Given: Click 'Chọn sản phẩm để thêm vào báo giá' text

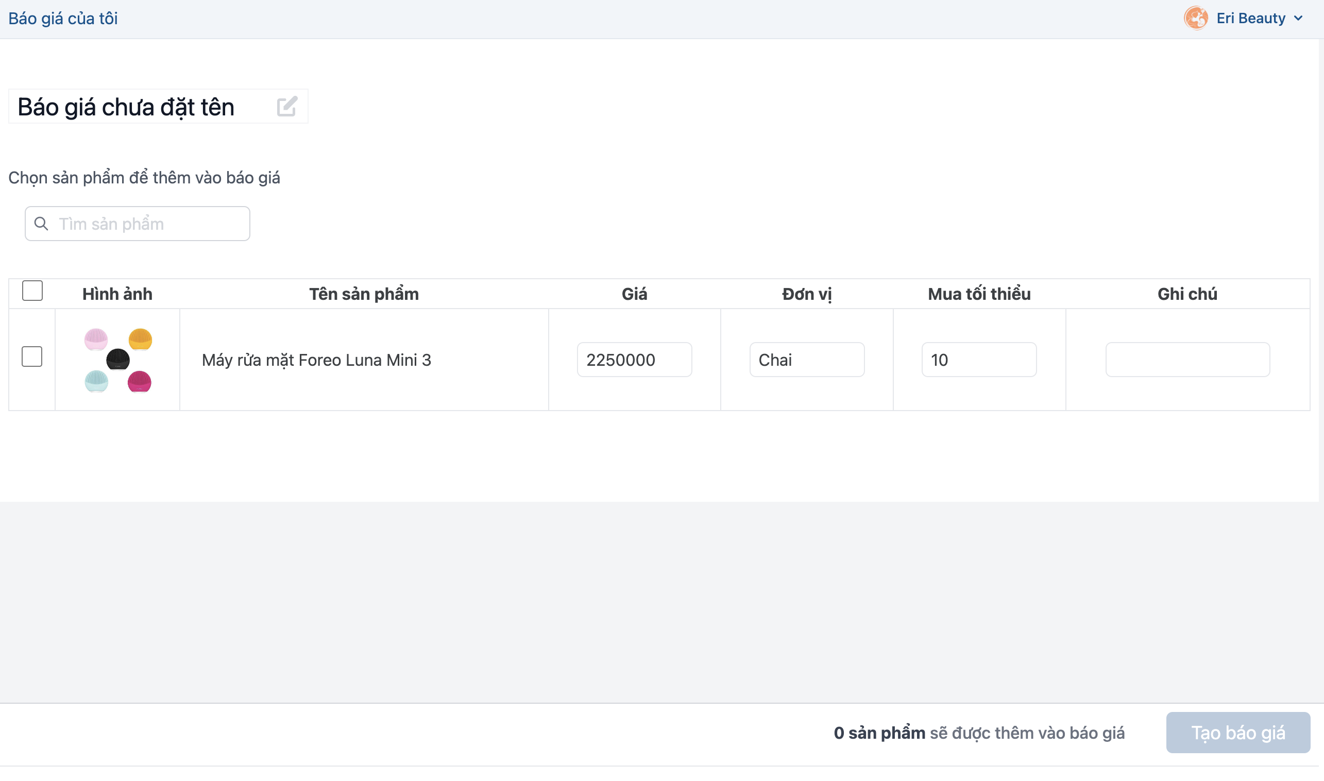Looking at the screenshot, I should [x=144, y=178].
